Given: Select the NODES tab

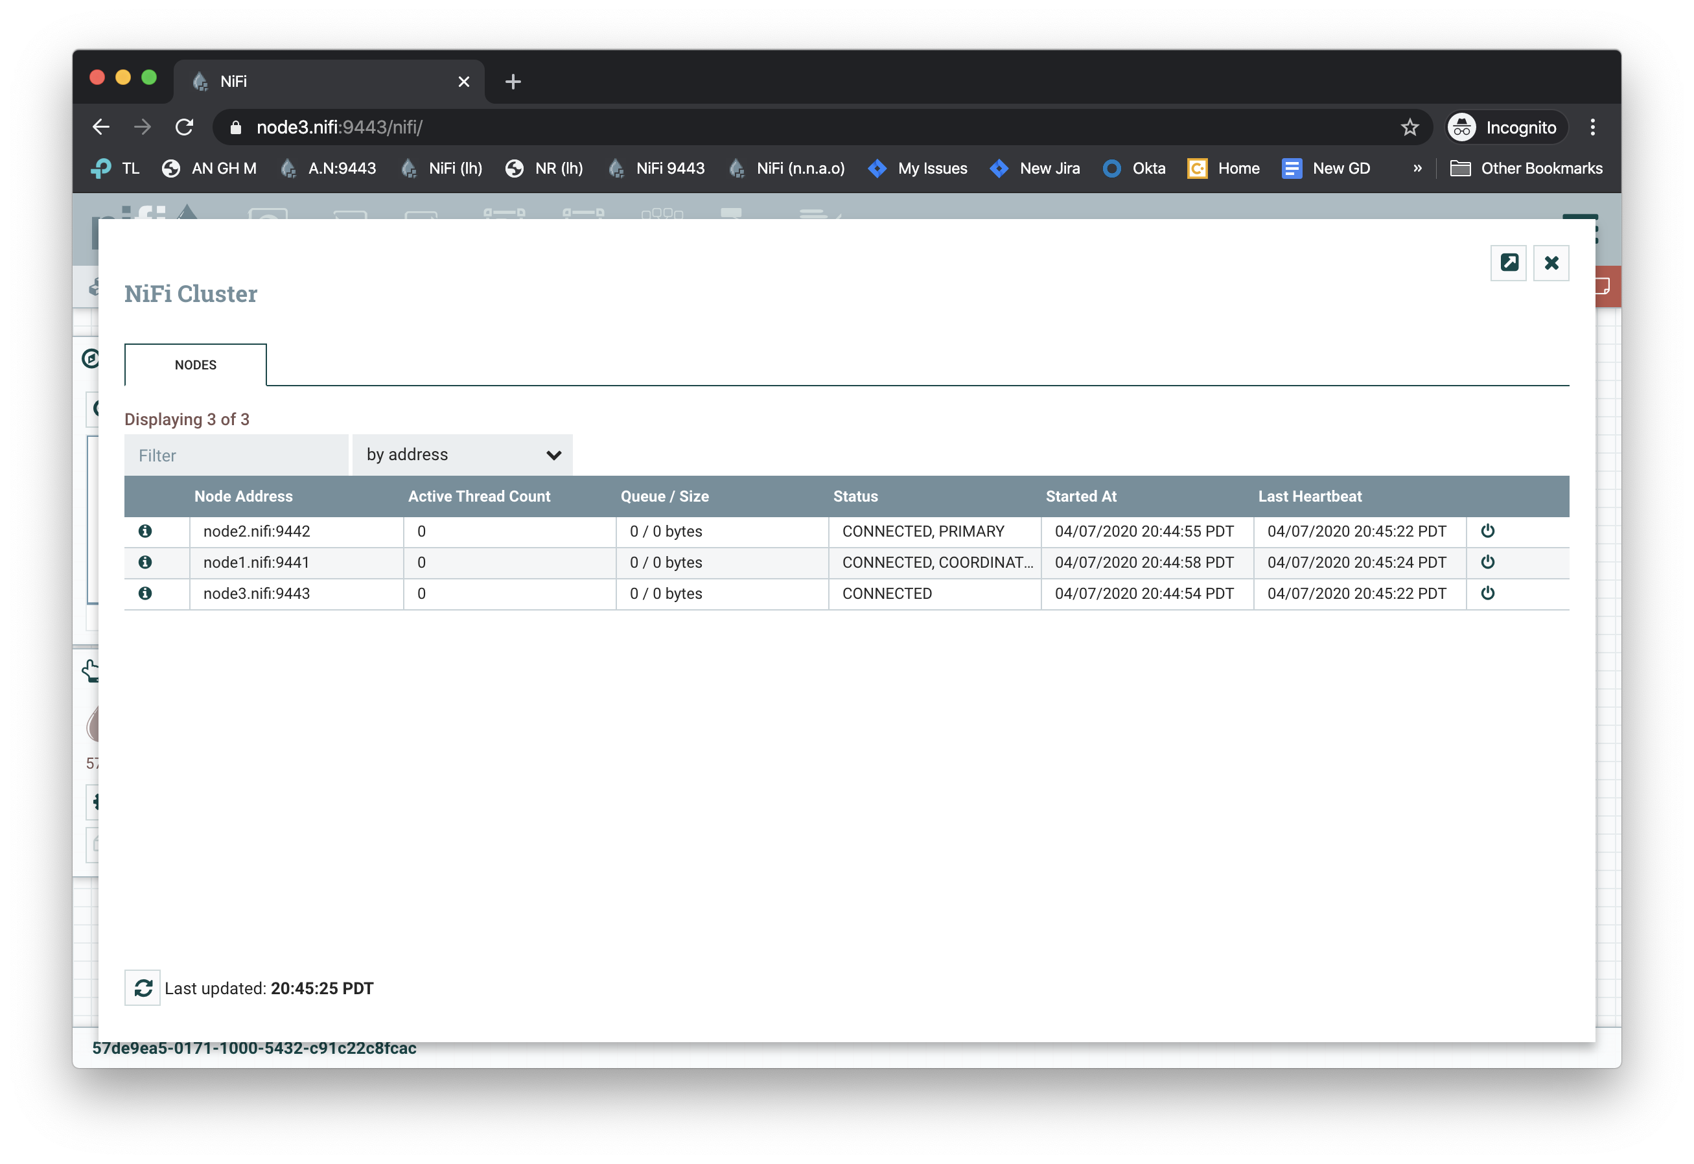Looking at the screenshot, I should tap(196, 365).
